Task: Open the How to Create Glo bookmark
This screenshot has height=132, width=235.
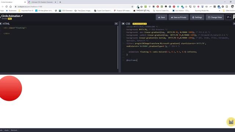Action: [161, 11]
